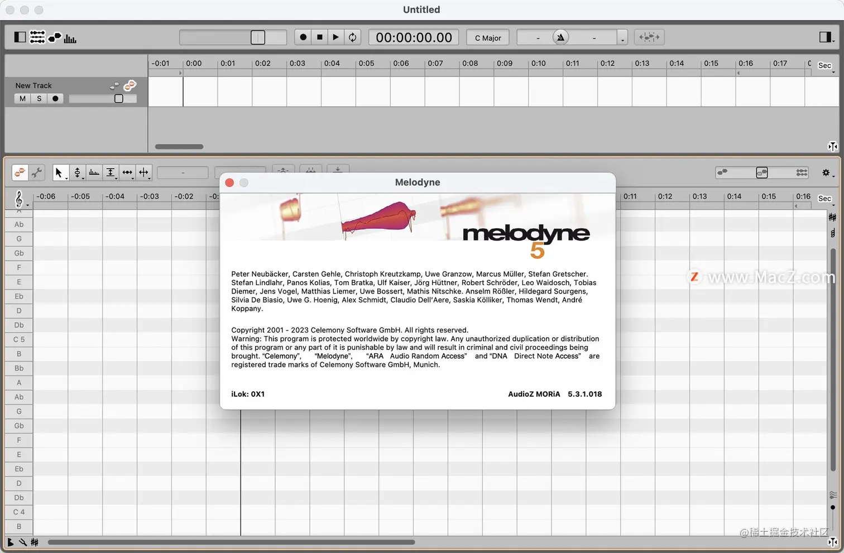Open the Sec time unit dropdown in track ruler

(826, 66)
